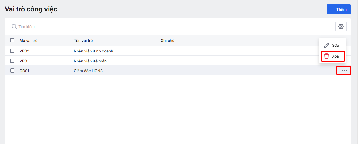Click the red trash icon
This screenshot has width=358, height=144.
click(327, 56)
